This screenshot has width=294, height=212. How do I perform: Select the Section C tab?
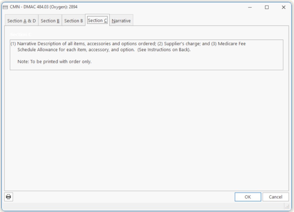click(97, 20)
